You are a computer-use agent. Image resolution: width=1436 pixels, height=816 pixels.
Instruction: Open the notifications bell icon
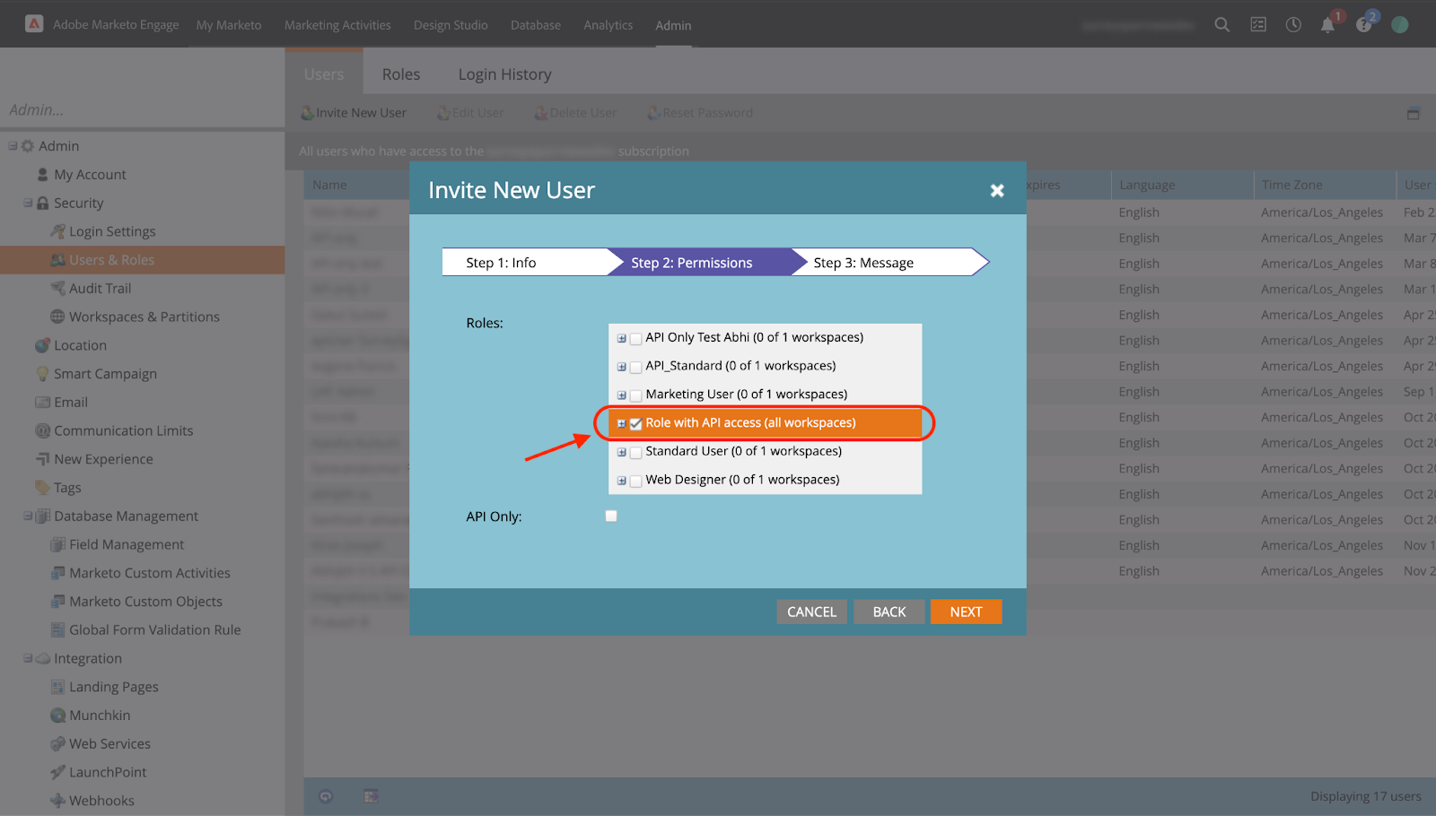(x=1327, y=25)
